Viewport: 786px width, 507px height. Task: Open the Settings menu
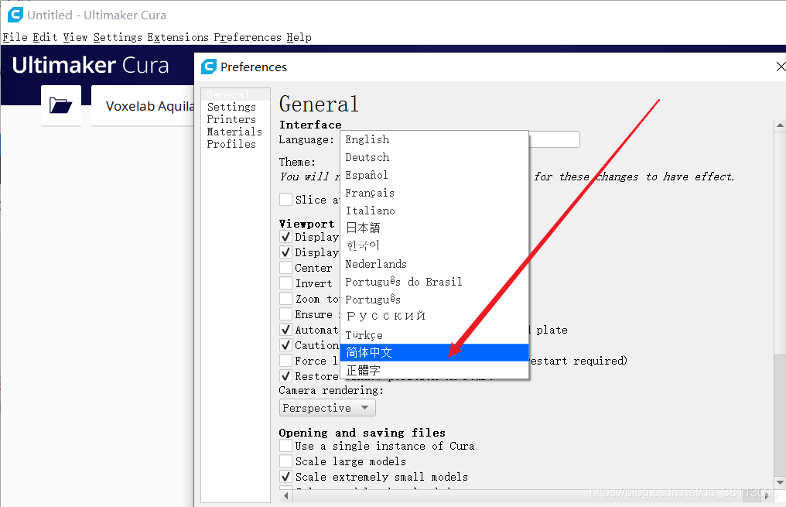point(118,38)
